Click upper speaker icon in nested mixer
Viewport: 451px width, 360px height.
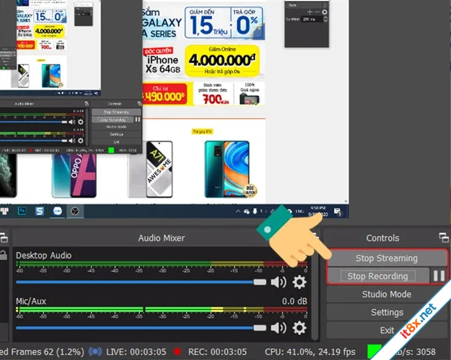[72, 122]
